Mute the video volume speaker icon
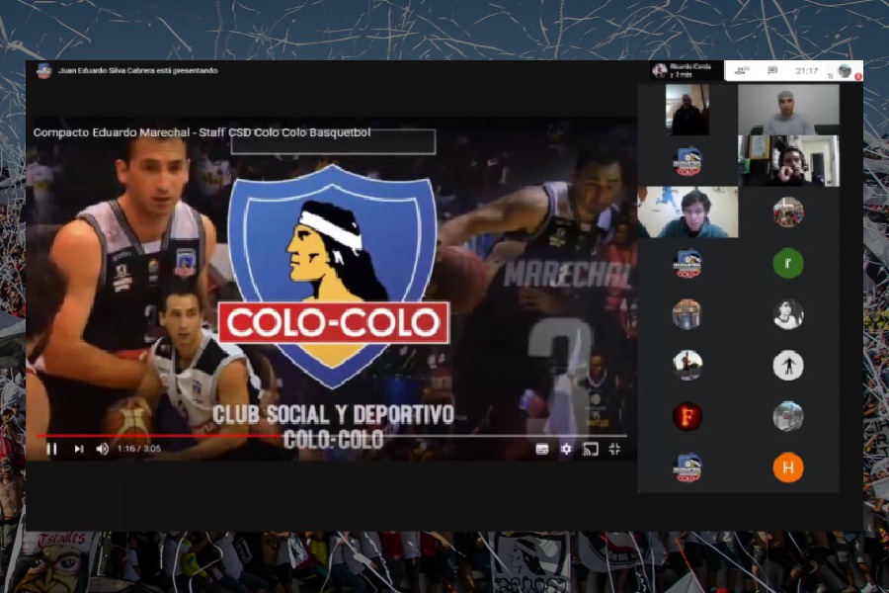 103,449
